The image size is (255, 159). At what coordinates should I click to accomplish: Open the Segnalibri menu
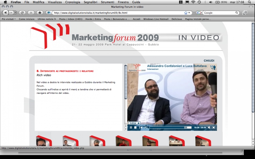[91, 2]
